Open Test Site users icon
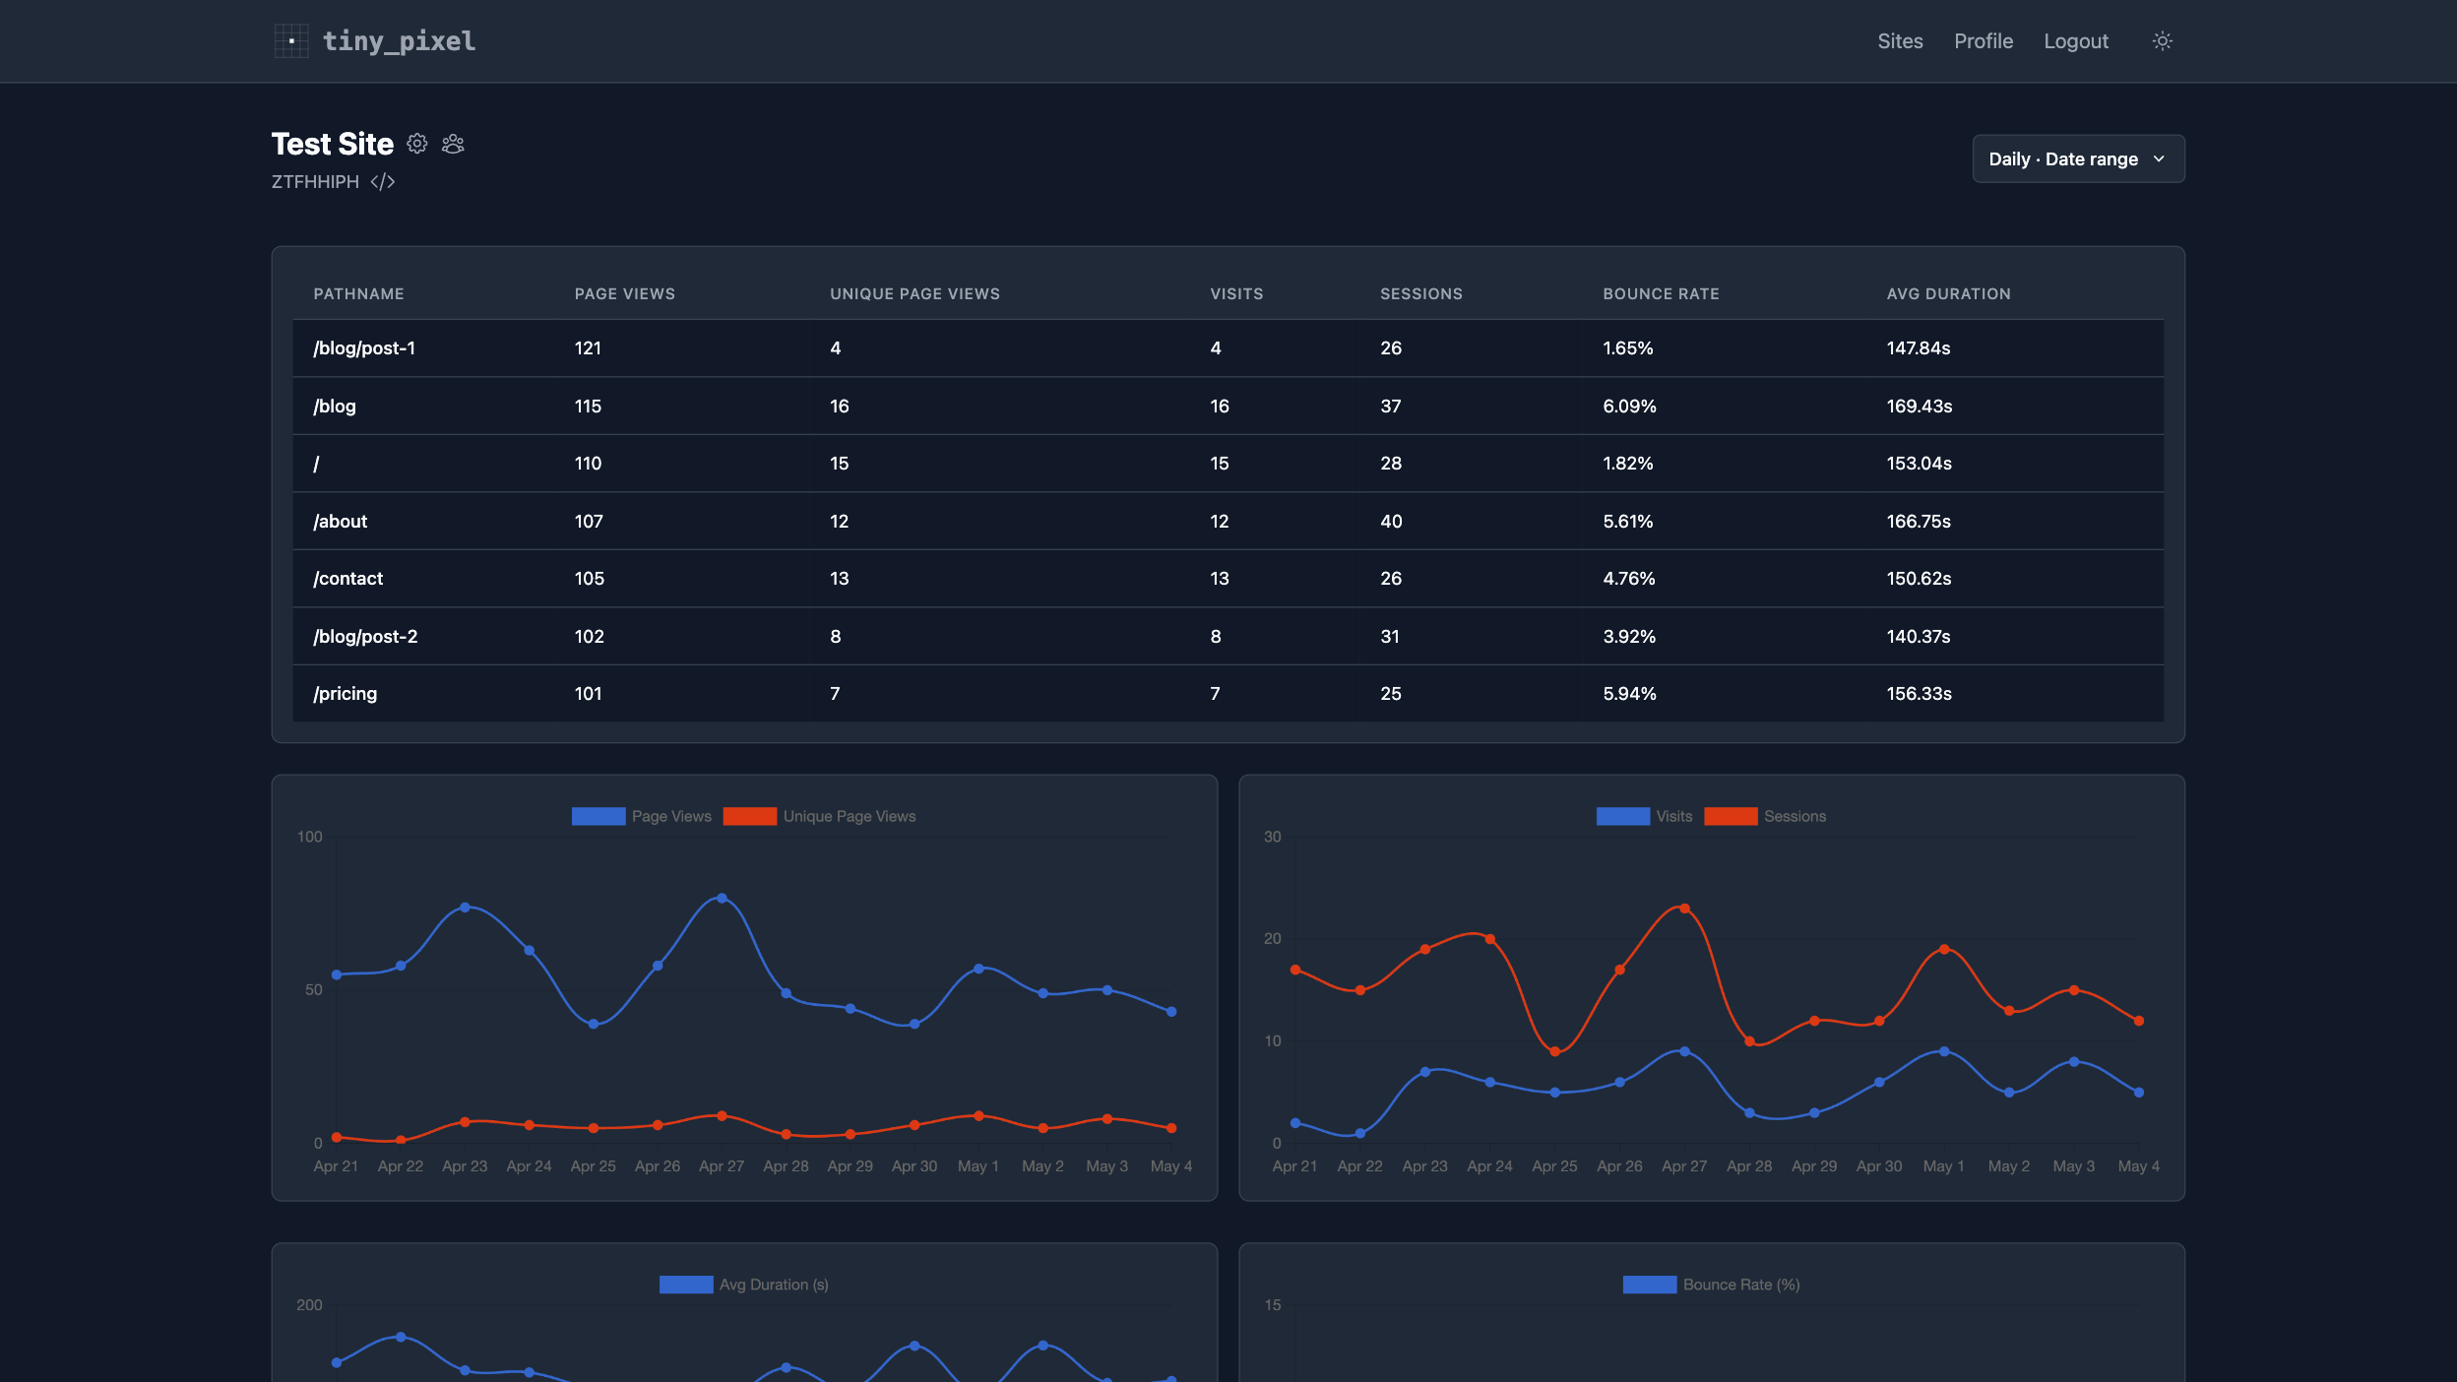This screenshot has width=2457, height=1382. (453, 144)
